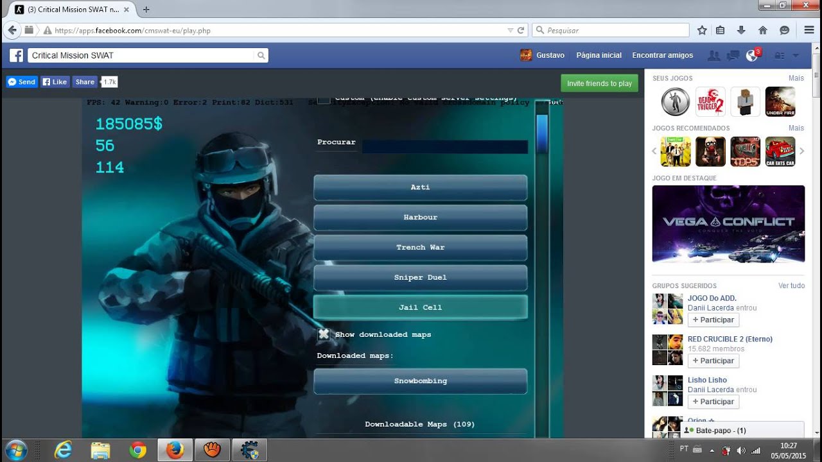Select the Harbour map
822x462 pixels.
tap(421, 218)
